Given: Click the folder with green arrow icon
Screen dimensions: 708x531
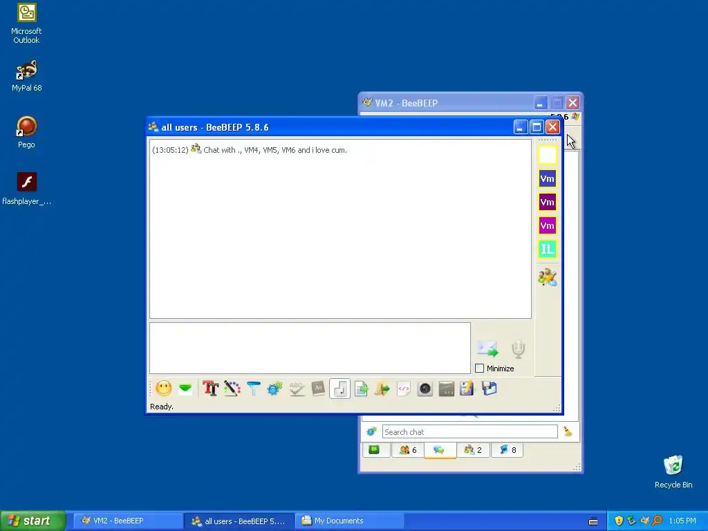Looking at the screenshot, I should coord(382,389).
